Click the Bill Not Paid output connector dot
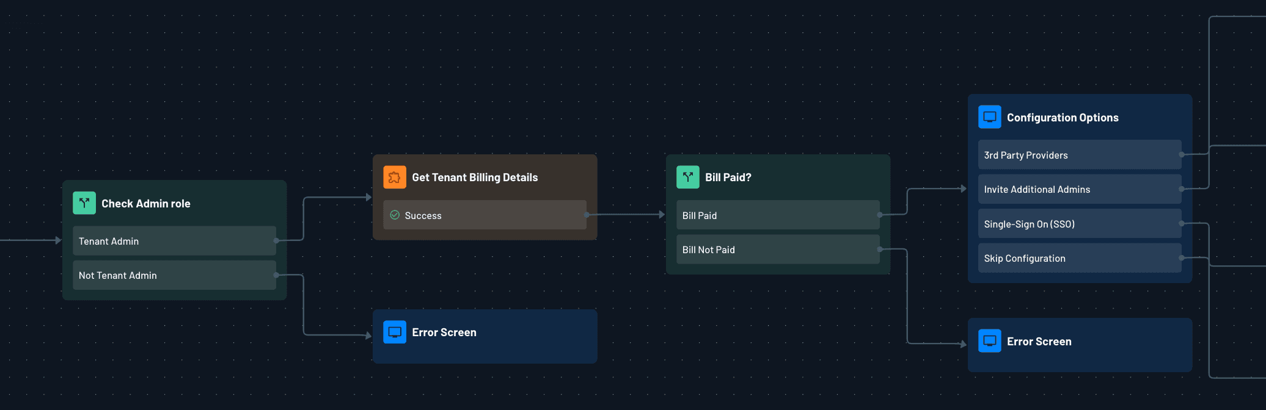 880,250
